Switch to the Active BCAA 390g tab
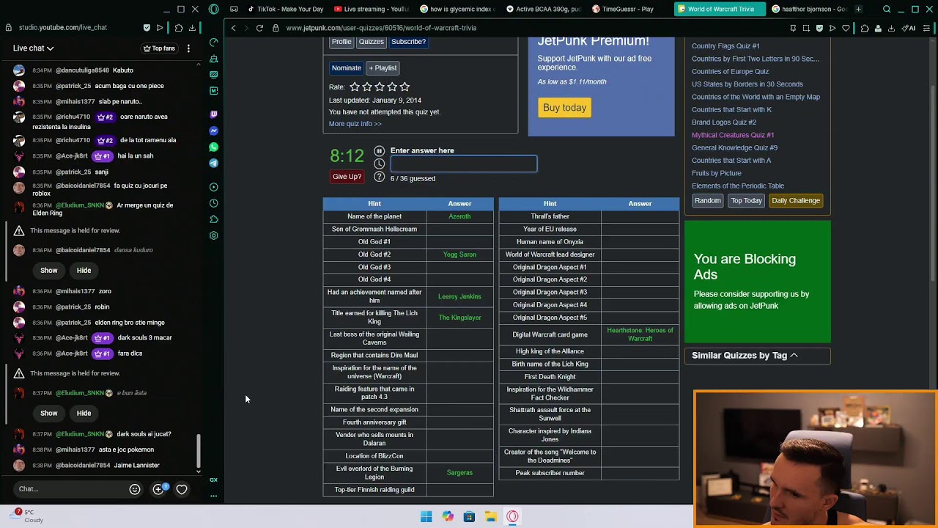Viewport: 938px width, 528px height. (543, 10)
